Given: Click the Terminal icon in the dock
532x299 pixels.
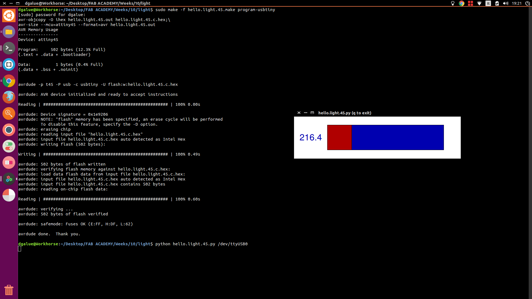Looking at the screenshot, I should [x=9, y=48].
